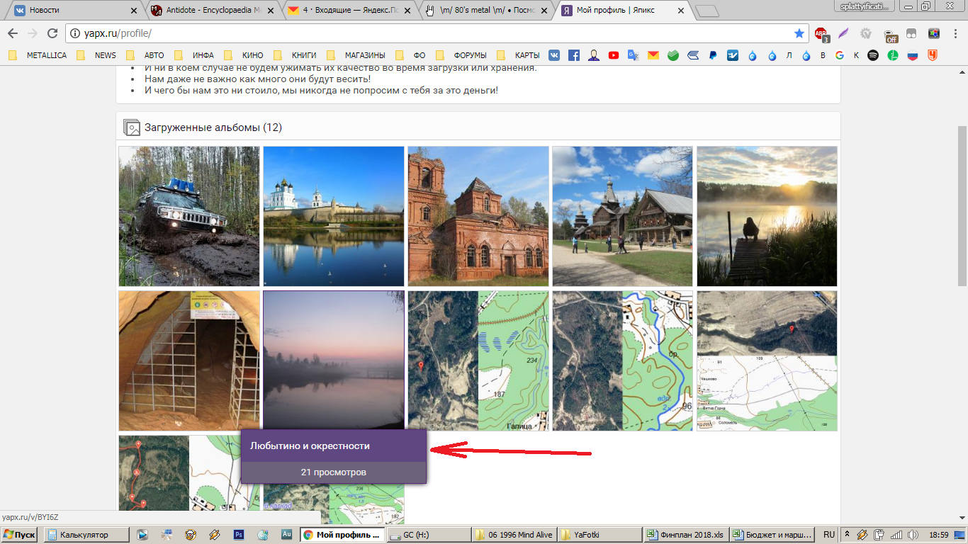
Task: Open the METALLICA bookmarks folder
Action: 37,55
